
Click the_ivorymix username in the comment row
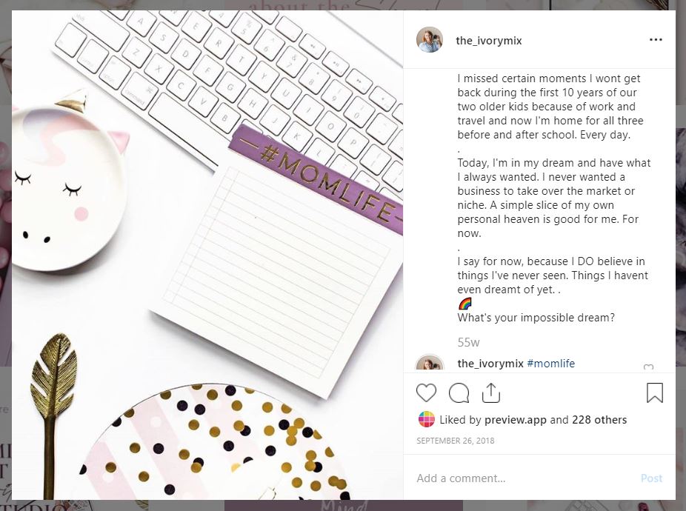point(490,364)
